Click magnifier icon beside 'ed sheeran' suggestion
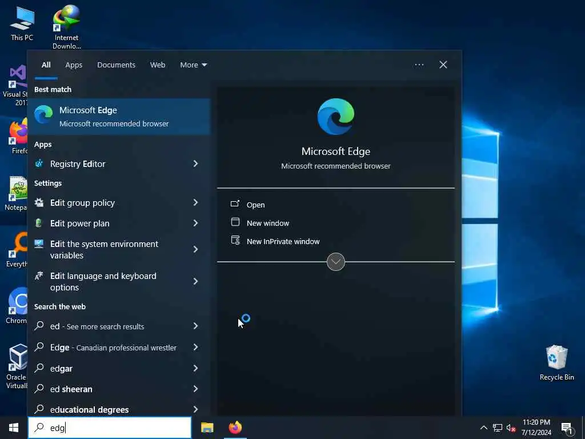Image resolution: width=585 pixels, height=439 pixels. click(x=39, y=388)
